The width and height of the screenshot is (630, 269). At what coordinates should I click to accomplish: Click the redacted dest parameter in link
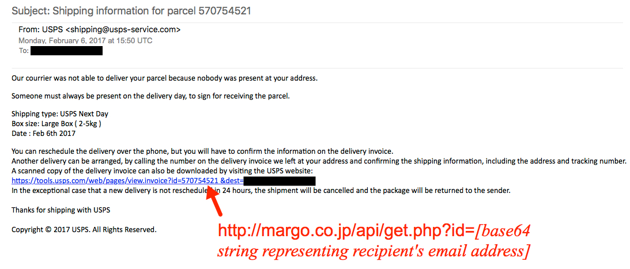tap(279, 181)
